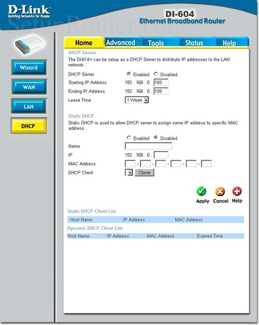Image resolution: width=259 pixels, height=325 pixels.
Task: Click the router device image in sidebar
Action: [30, 45]
